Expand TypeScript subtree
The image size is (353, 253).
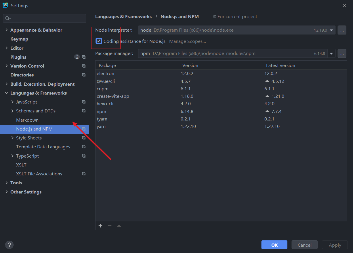coord(12,156)
